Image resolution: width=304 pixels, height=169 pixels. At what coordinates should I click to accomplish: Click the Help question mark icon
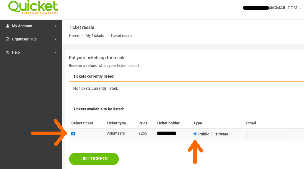pyautogui.click(x=8, y=52)
